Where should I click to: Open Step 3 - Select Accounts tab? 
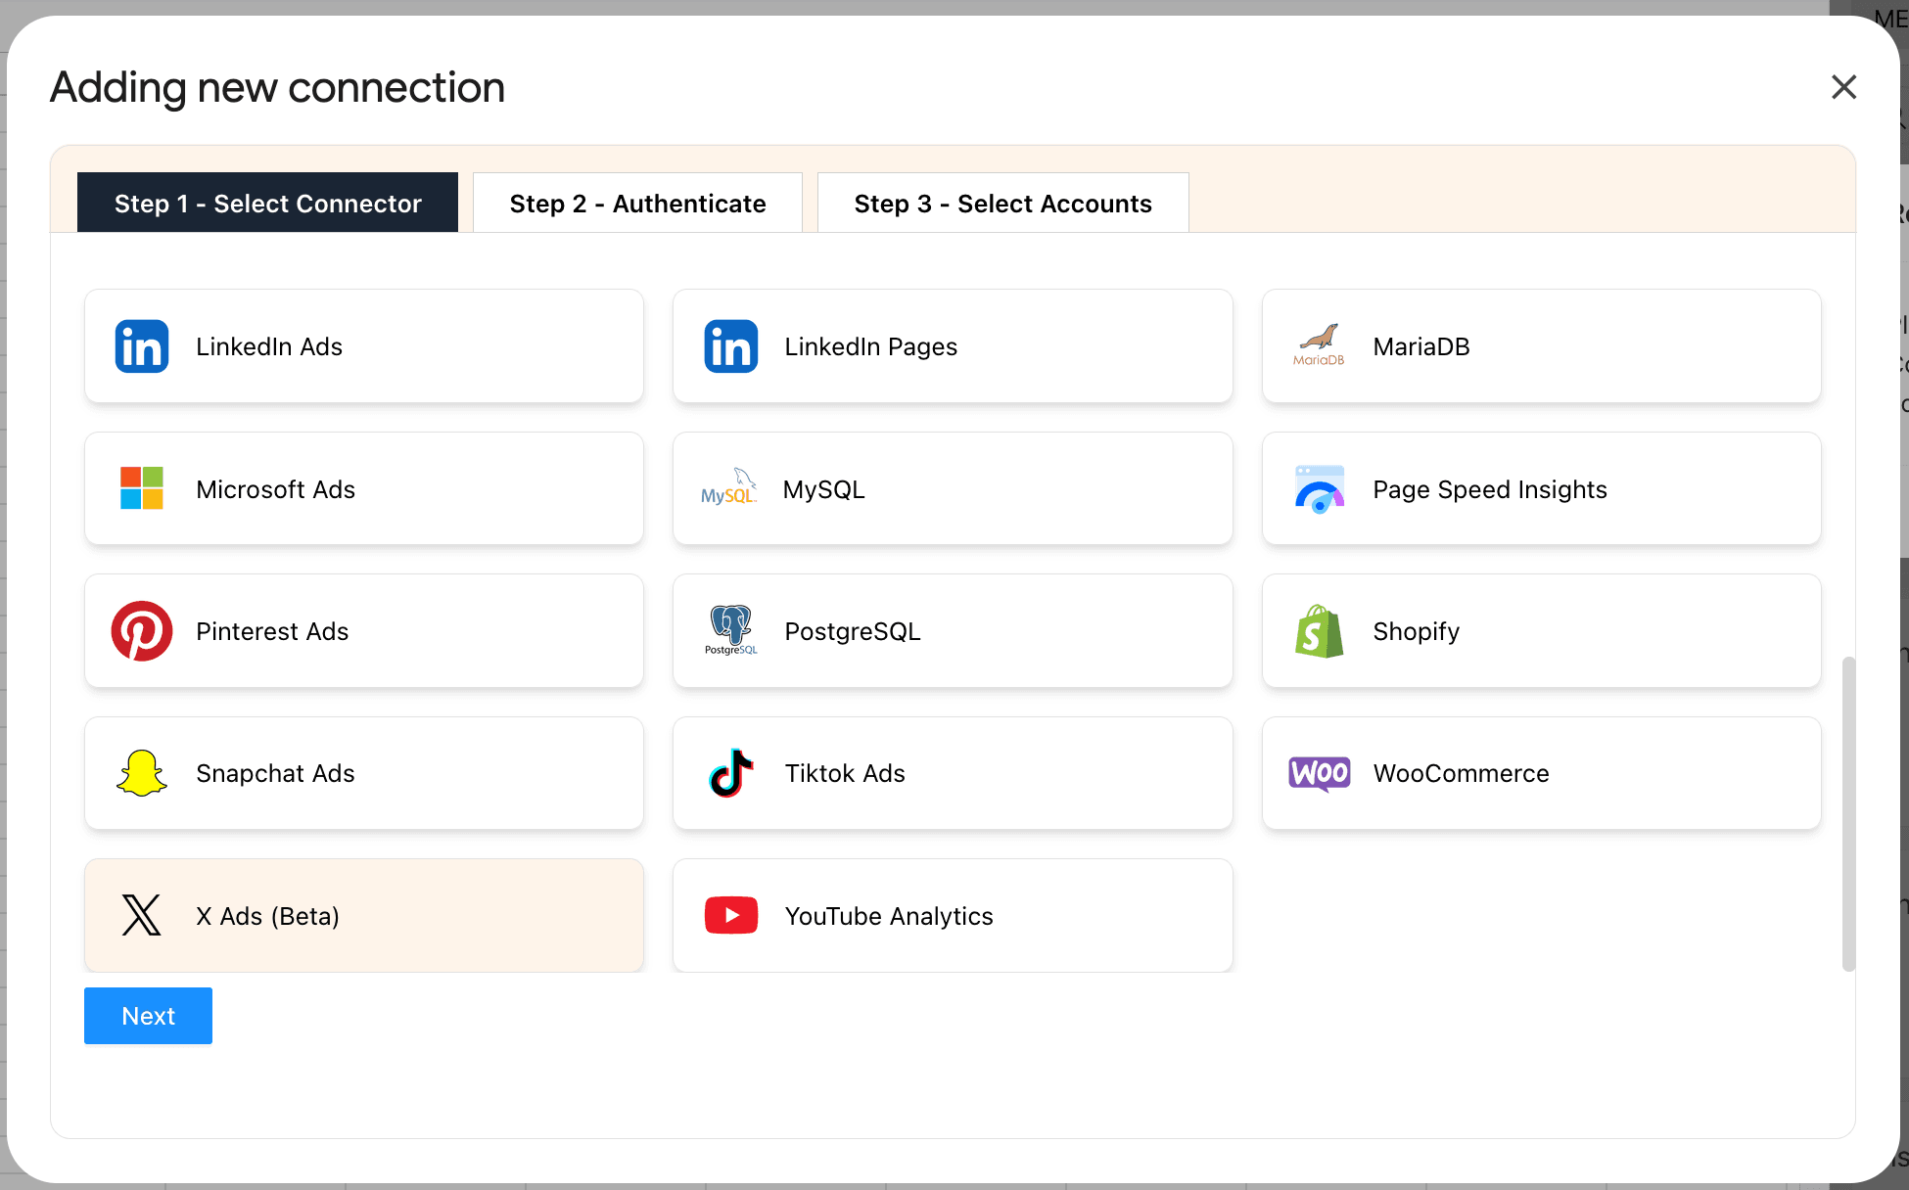1002,204
